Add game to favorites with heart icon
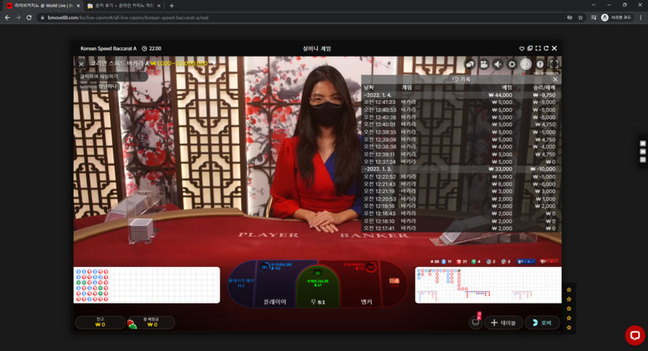Screen dimensions: 648x351 (x=522, y=48)
